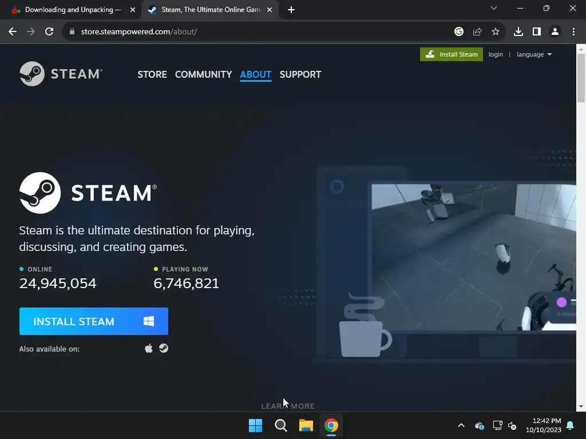
Task: Toggle the Chrome side panel
Action: 537,32
